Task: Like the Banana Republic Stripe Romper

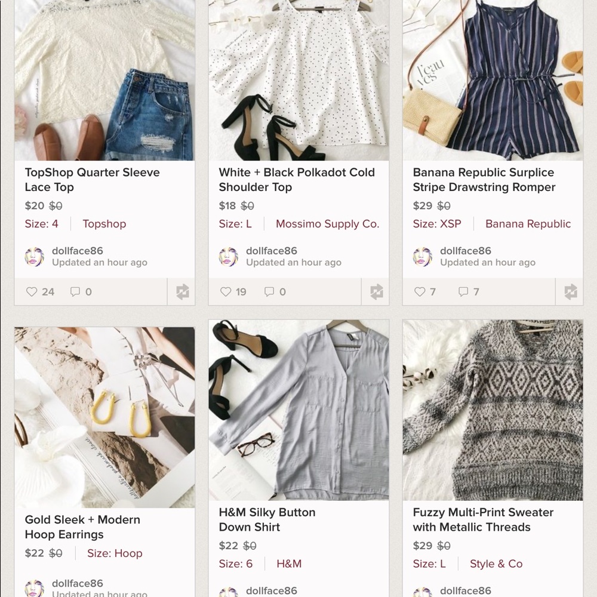Action: tap(420, 292)
